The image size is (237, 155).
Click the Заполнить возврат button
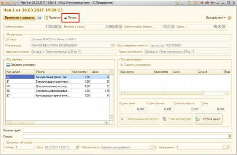click(x=140, y=119)
